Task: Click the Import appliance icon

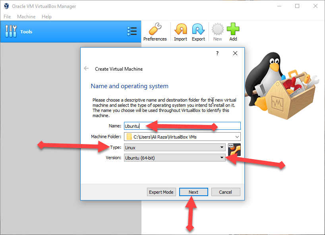Action: 180,29
